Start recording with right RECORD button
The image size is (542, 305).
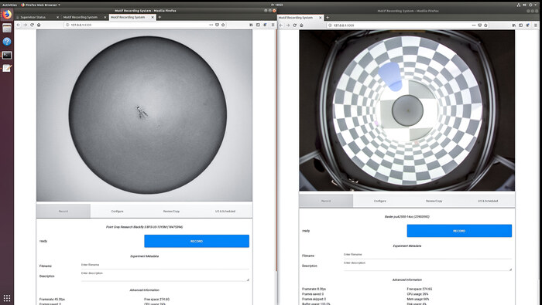459,231
